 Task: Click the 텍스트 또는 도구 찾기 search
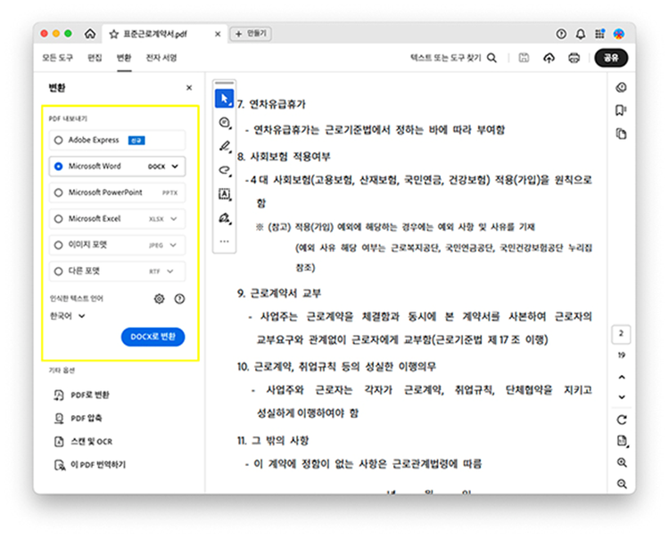pos(453,58)
